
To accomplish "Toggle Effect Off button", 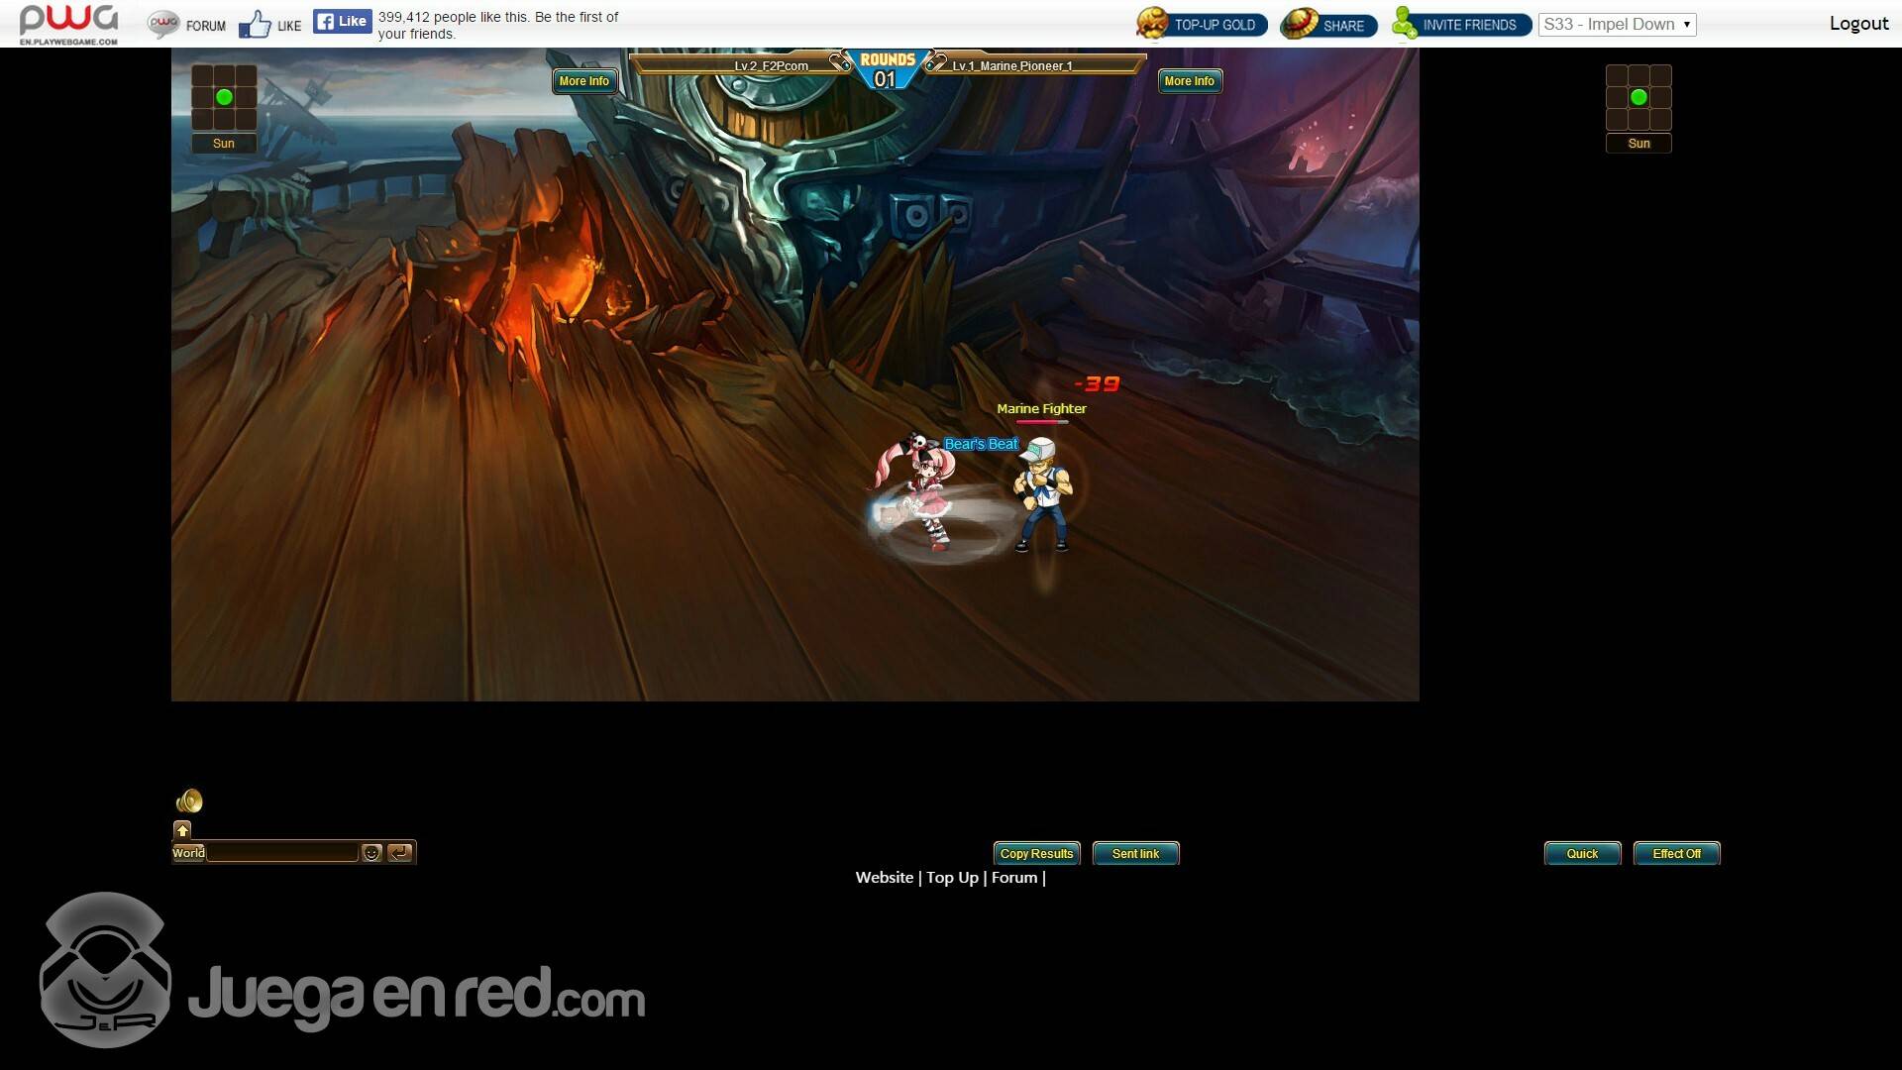I will click(x=1676, y=853).
